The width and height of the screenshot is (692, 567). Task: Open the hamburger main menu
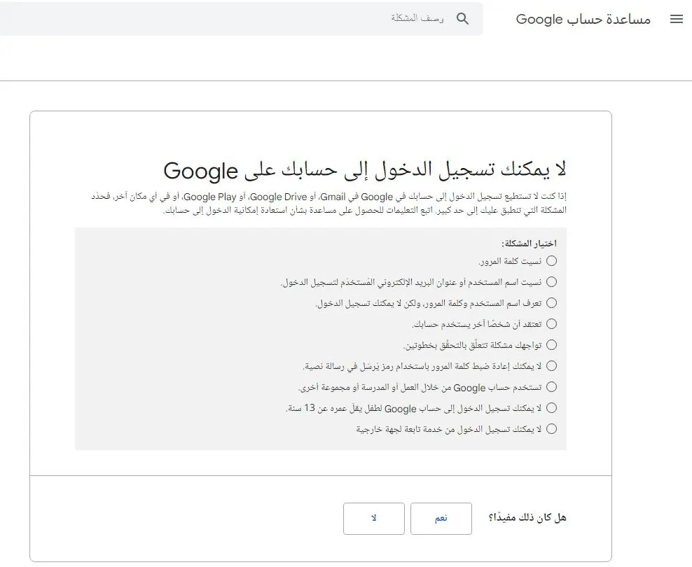(676, 19)
